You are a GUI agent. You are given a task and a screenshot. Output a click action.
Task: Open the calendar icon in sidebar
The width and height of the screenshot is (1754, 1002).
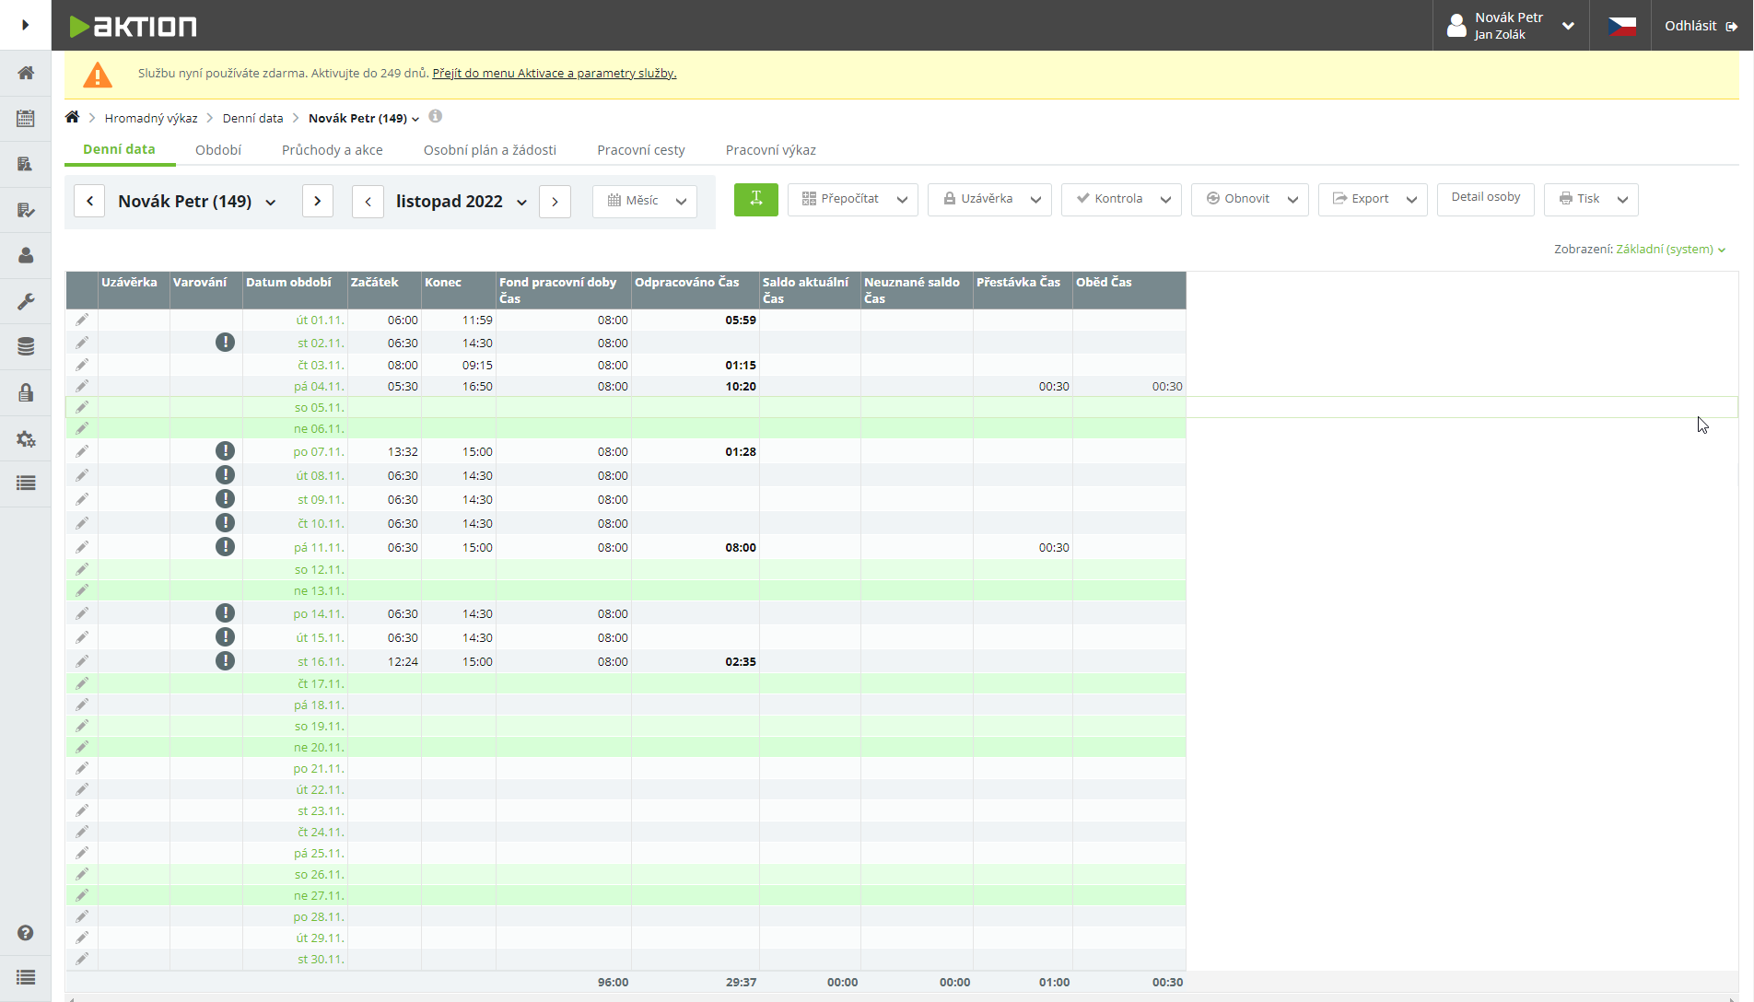[x=26, y=118]
